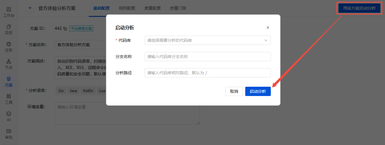The image size is (385, 145).
Task: Close the 启动分析 dialog with X
Action: (x=268, y=28)
